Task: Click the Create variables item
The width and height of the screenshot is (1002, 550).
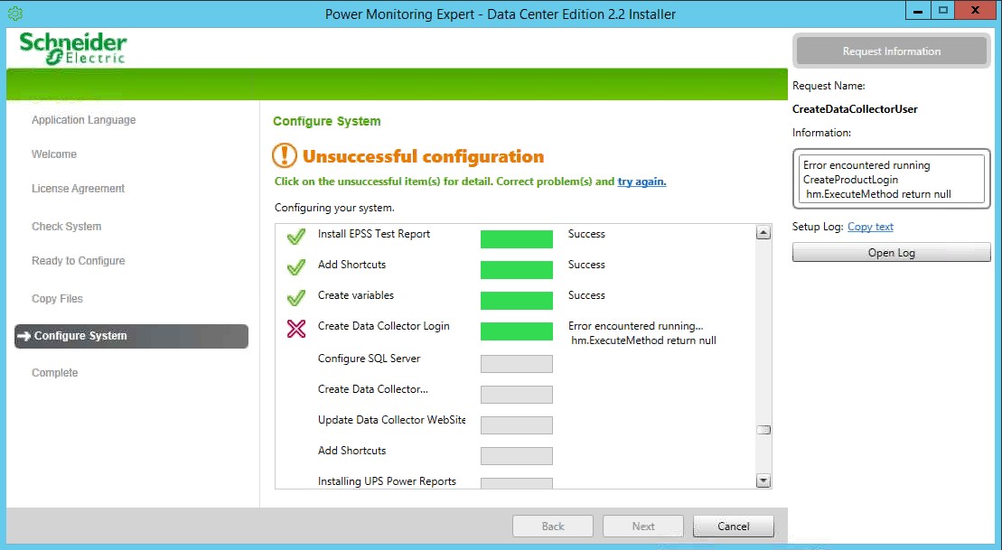Action: click(x=356, y=295)
